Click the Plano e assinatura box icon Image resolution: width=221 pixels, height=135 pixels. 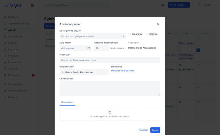point(5,91)
